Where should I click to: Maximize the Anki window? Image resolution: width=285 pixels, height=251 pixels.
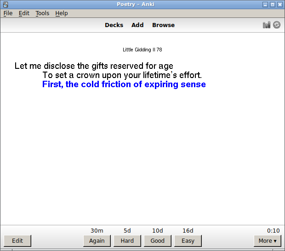273,5
